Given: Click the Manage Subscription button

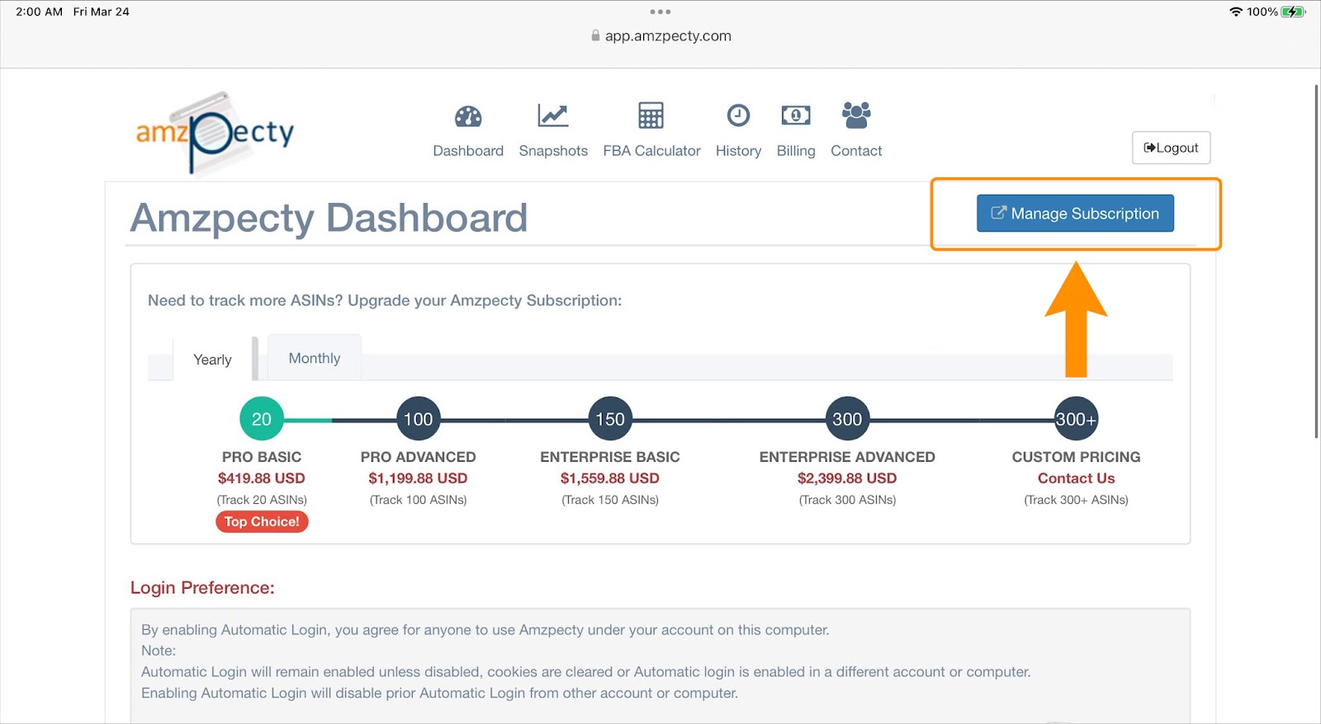Looking at the screenshot, I should pos(1075,214).
